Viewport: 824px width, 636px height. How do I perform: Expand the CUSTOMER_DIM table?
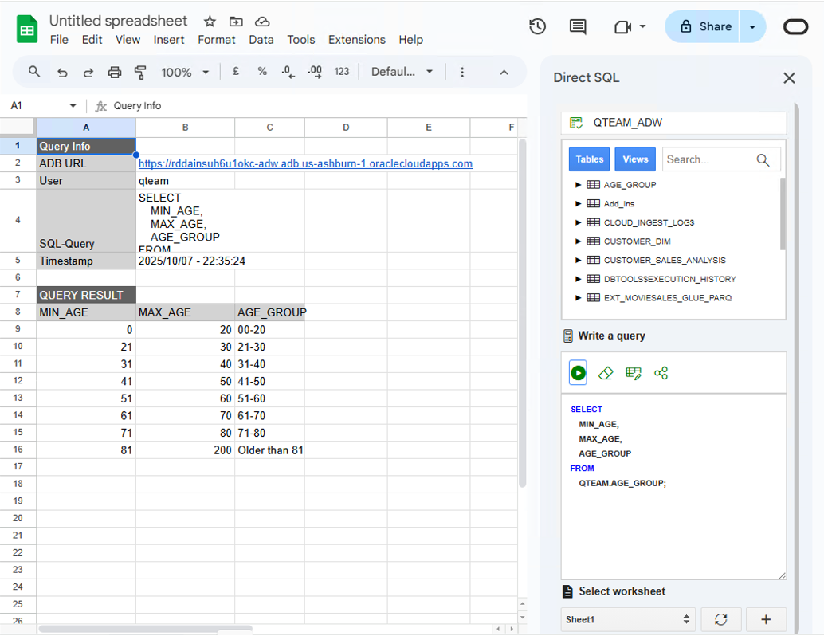(x=578, y=241)
